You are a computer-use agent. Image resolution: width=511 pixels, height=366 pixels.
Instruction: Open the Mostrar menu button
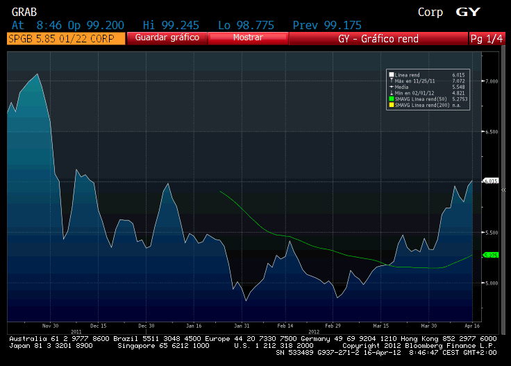tap(248, 38)
